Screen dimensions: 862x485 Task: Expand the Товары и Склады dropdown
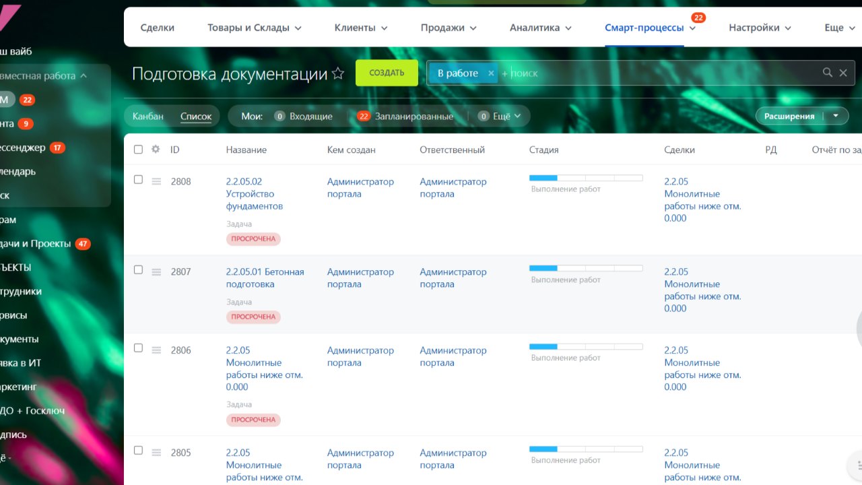[x=255, y=28]
